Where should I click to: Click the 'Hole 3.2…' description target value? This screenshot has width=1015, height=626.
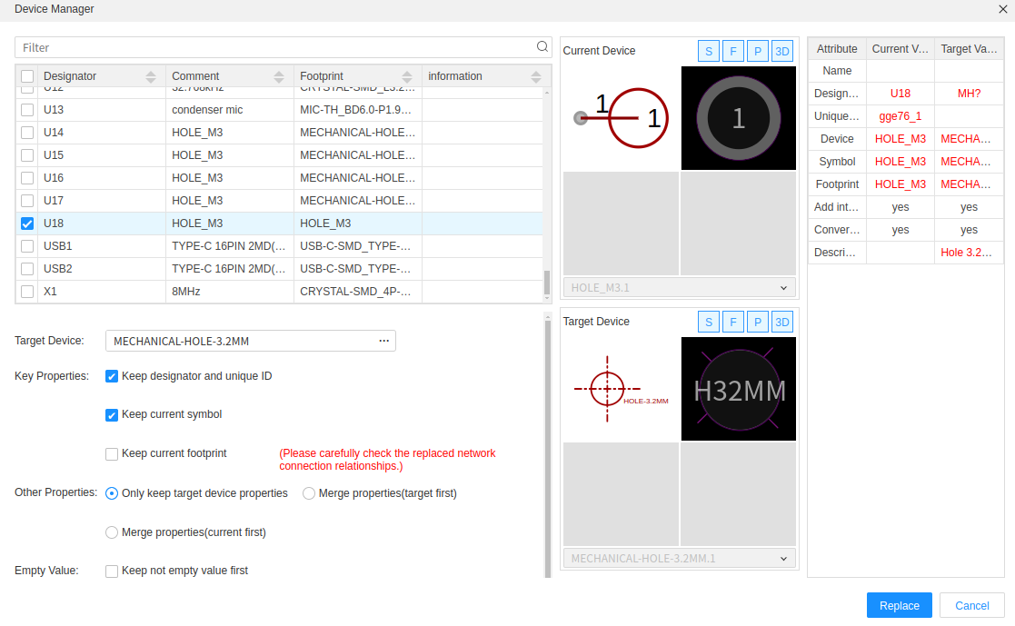click(966, 253)
